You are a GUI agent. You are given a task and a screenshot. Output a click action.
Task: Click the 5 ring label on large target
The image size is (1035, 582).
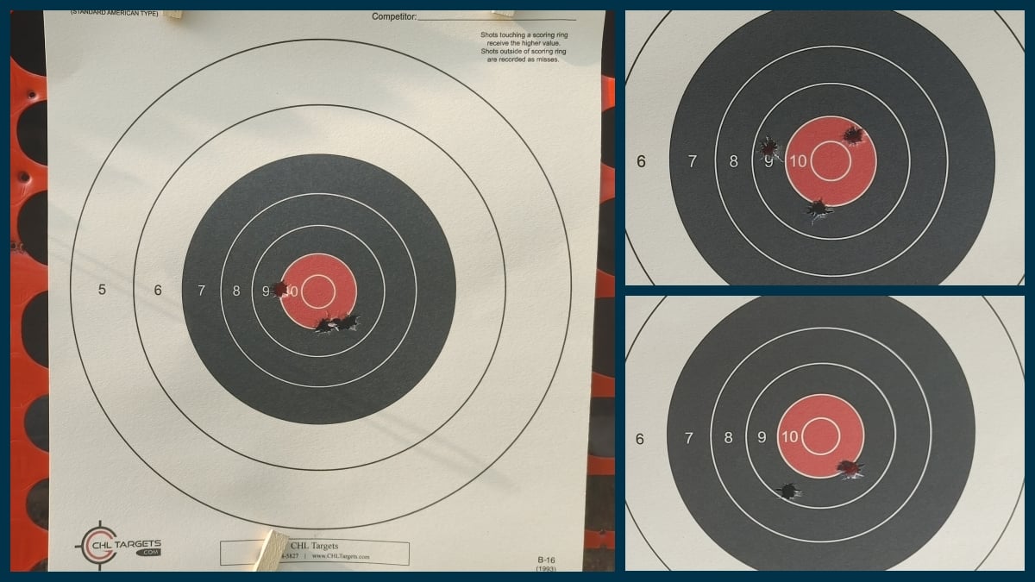click(102, 290)
